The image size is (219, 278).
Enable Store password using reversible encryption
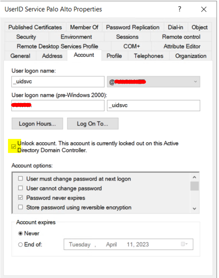[20, 207]
